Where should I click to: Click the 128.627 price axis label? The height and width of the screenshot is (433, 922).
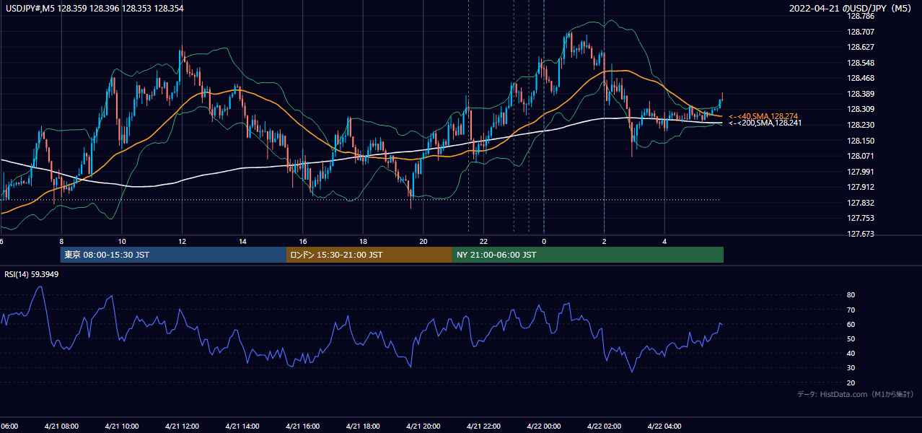(861, 47)
